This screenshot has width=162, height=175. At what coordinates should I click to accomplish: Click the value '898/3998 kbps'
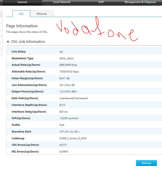[x=68, y=65]
